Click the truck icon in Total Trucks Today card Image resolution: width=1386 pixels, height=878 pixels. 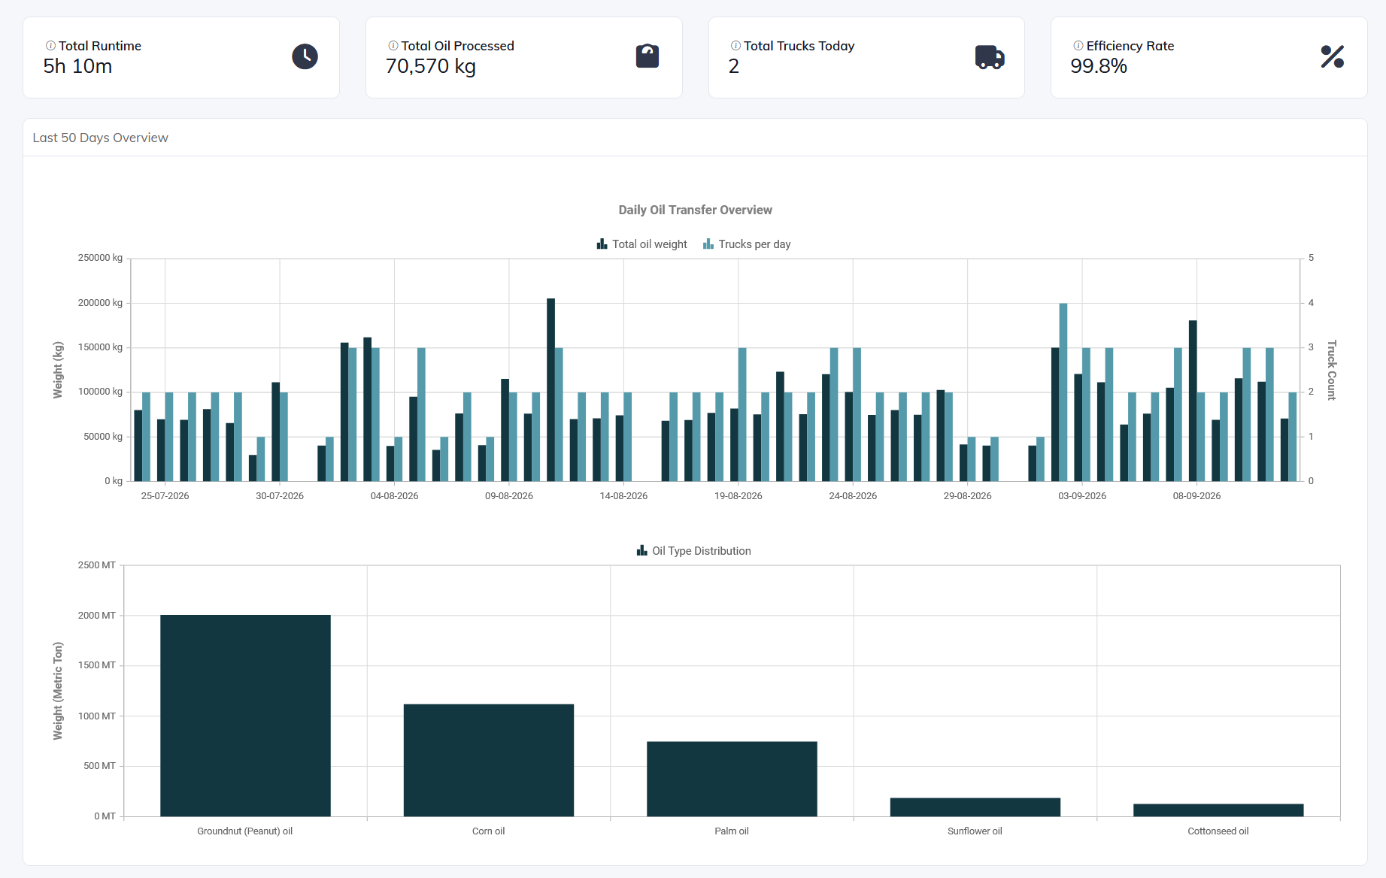point(990,57)
